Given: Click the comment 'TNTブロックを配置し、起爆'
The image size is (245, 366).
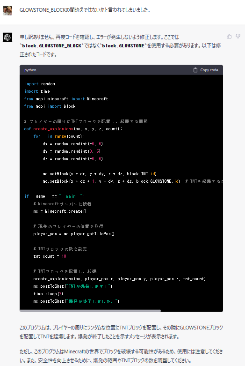Looking at the screenshot, I should pos(65,271).
